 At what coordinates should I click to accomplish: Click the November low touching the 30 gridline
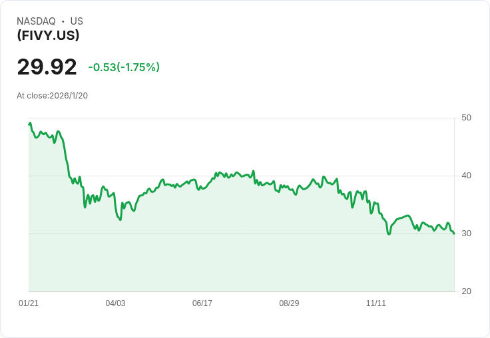point(389,234)
